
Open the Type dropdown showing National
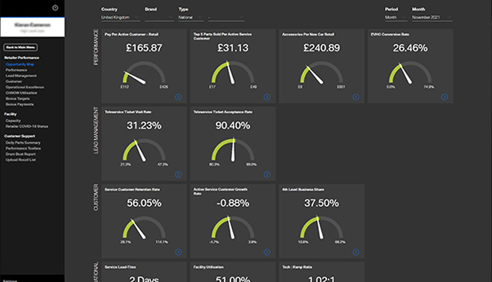(x=191, y=18)
